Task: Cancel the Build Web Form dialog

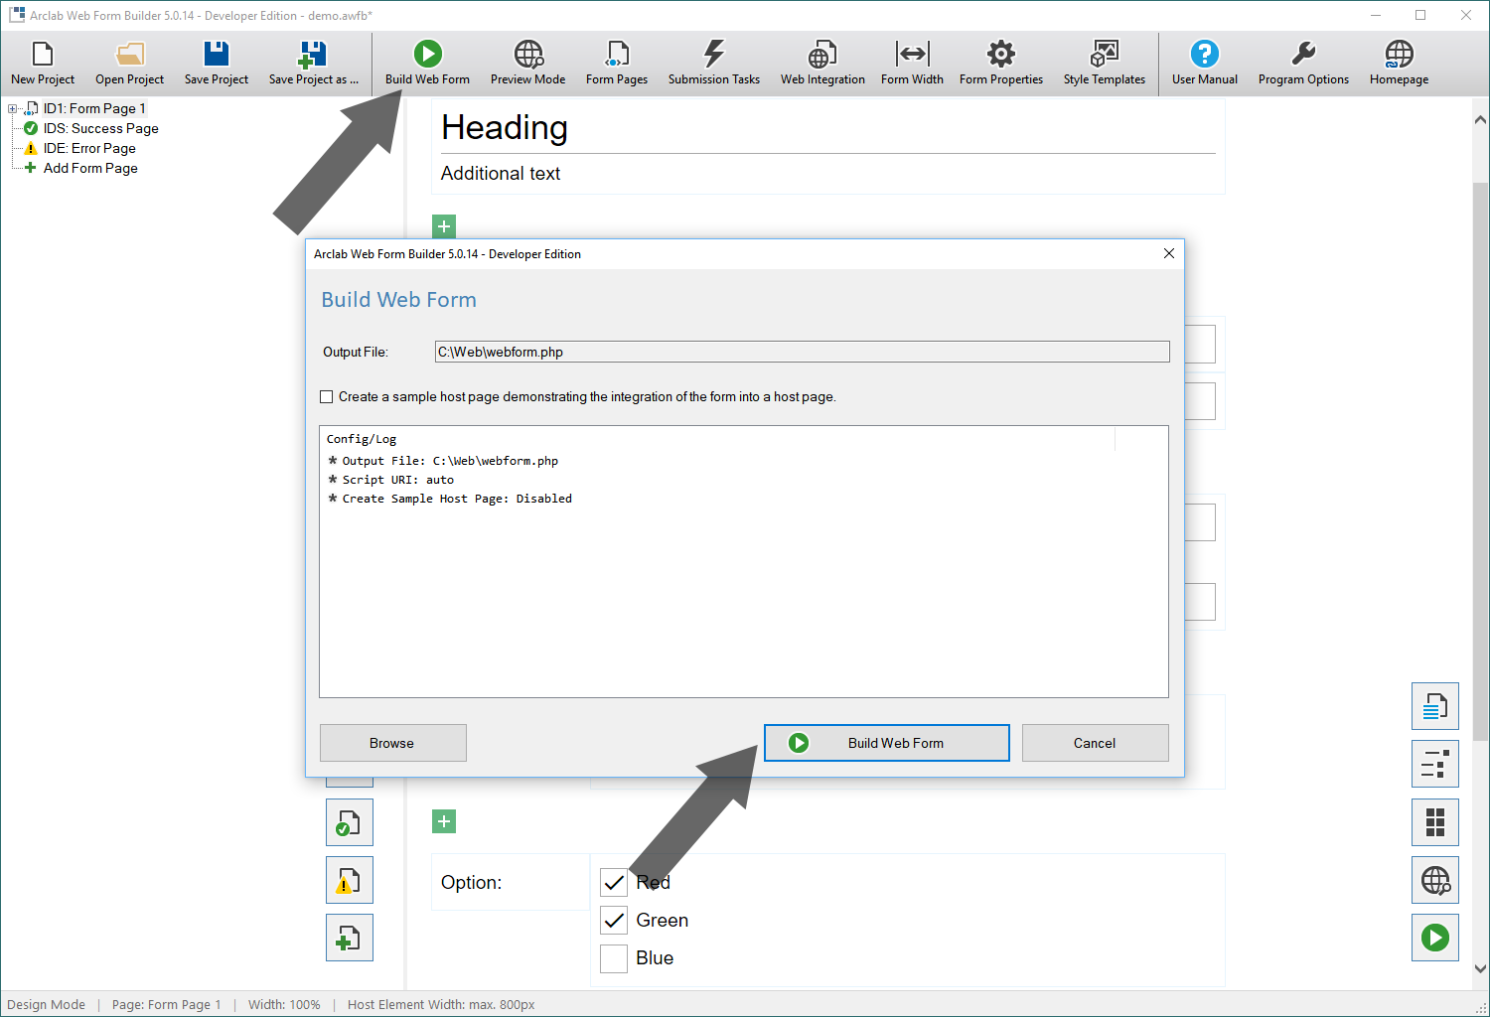Action: pos(1095,742)
